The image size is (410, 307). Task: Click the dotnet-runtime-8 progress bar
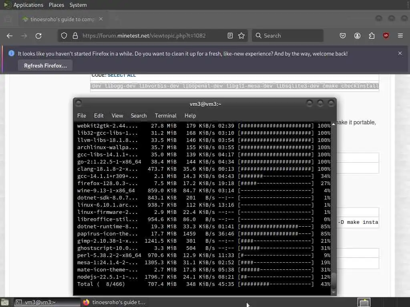click(276, 227)
